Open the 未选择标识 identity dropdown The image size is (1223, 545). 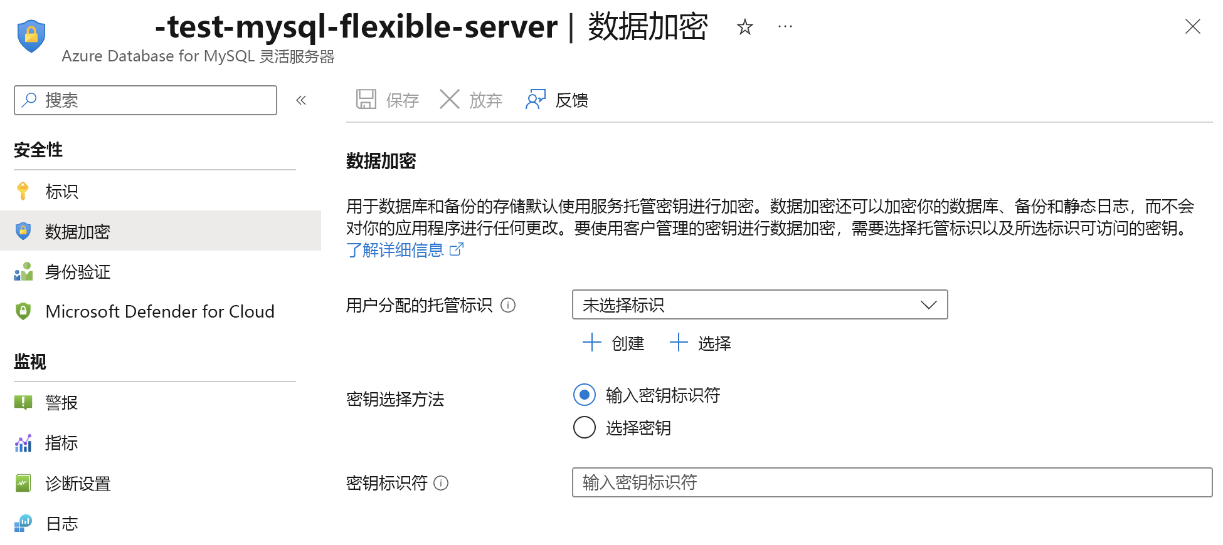click(x=760, y=305)
